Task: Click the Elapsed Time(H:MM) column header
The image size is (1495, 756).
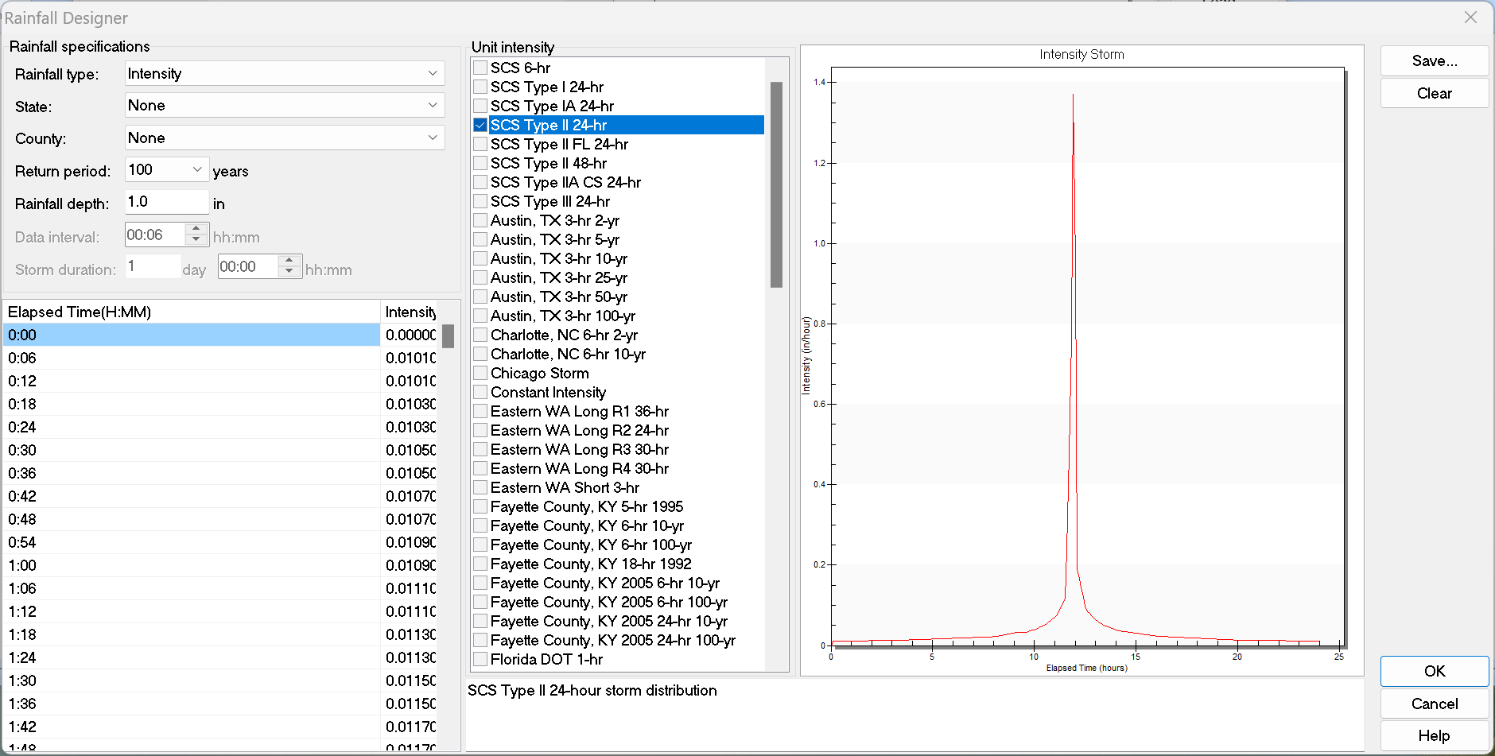Action: pos(192,312)
